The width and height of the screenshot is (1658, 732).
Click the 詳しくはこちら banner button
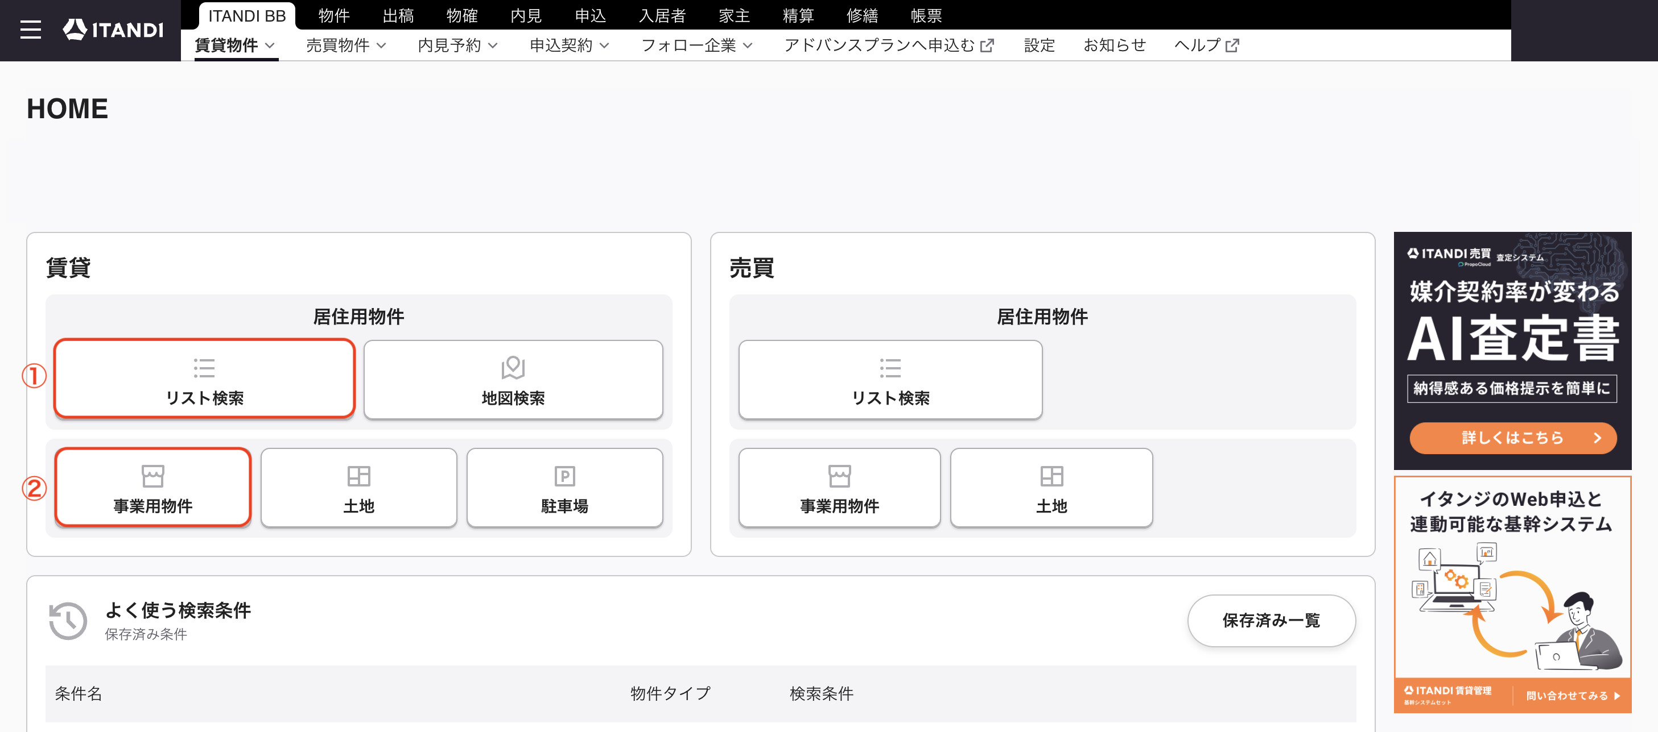(1512, 438)
